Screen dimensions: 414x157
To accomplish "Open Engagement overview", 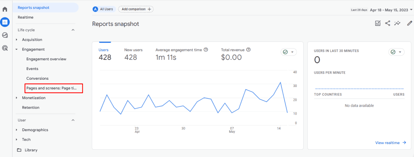I will point(46,59).
